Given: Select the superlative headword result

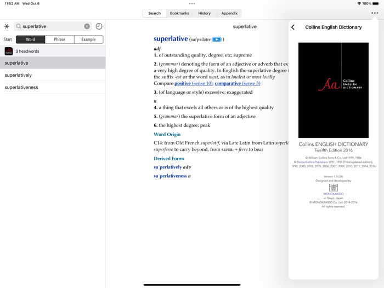Looking at the screenshot, I should pyautogui.click(x=53, y=63).
